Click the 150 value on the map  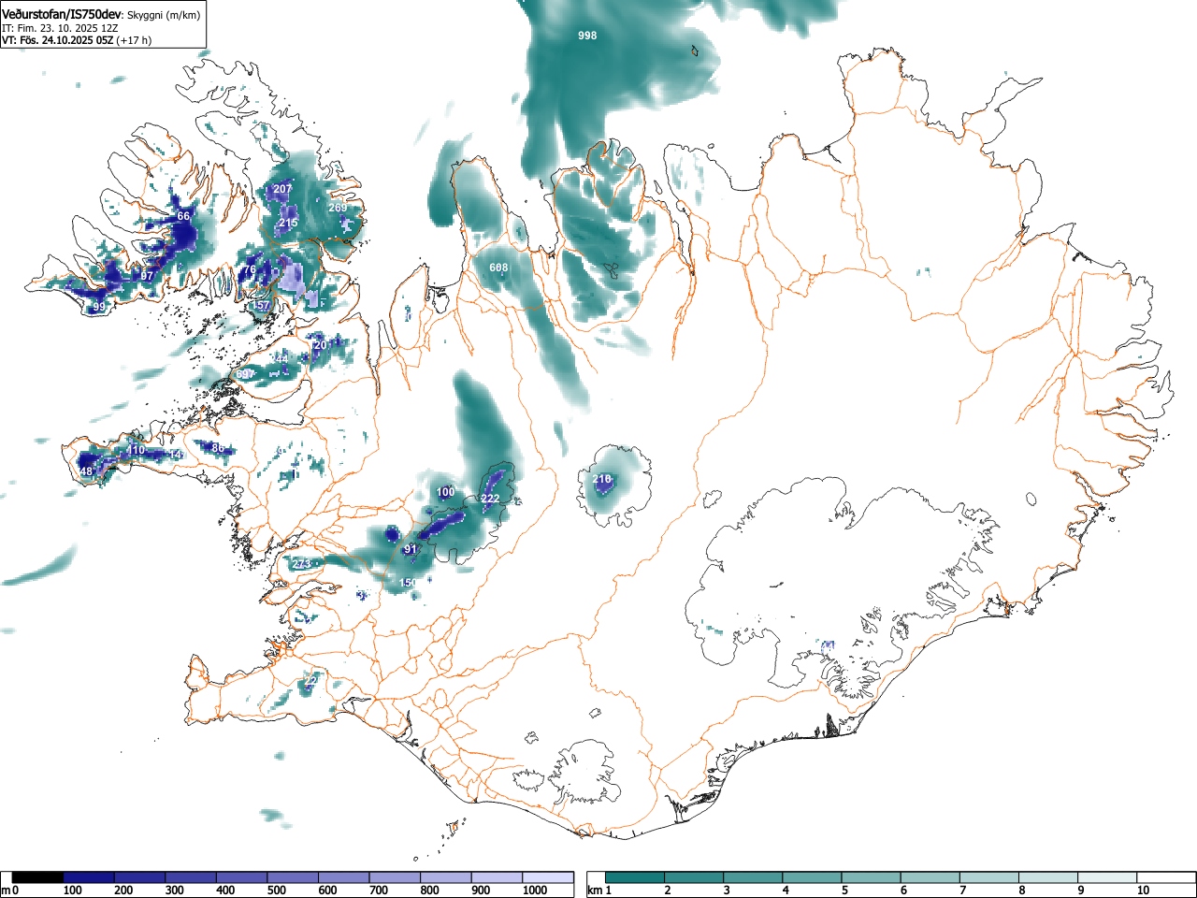(x=408, y=583)
